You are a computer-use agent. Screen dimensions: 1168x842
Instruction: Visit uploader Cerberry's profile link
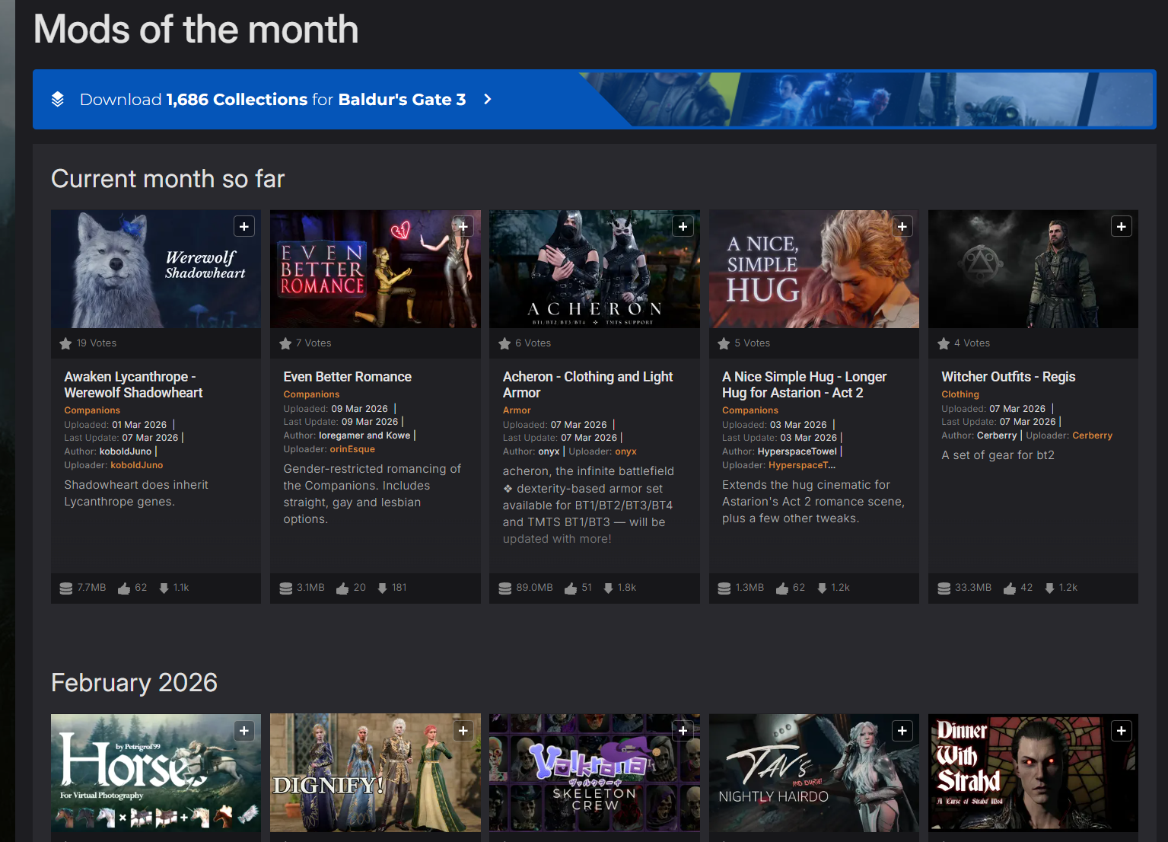pyautogui.click(x=1092, y=435)
